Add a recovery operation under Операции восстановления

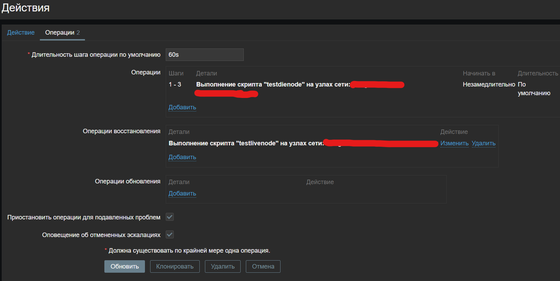click(x=182, y=157)
